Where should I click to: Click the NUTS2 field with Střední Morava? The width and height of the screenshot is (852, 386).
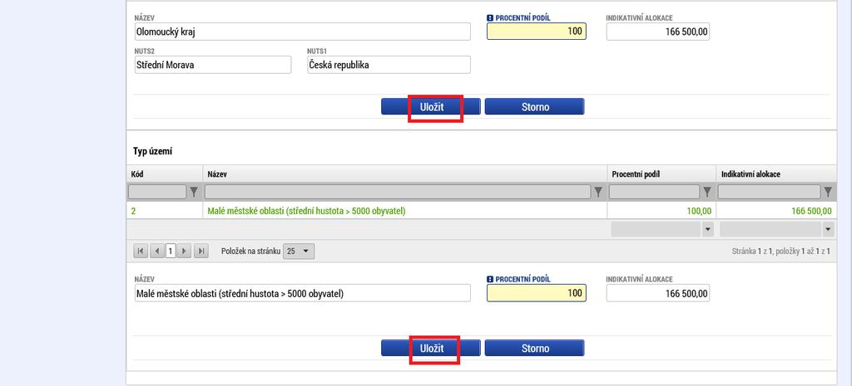212,65
